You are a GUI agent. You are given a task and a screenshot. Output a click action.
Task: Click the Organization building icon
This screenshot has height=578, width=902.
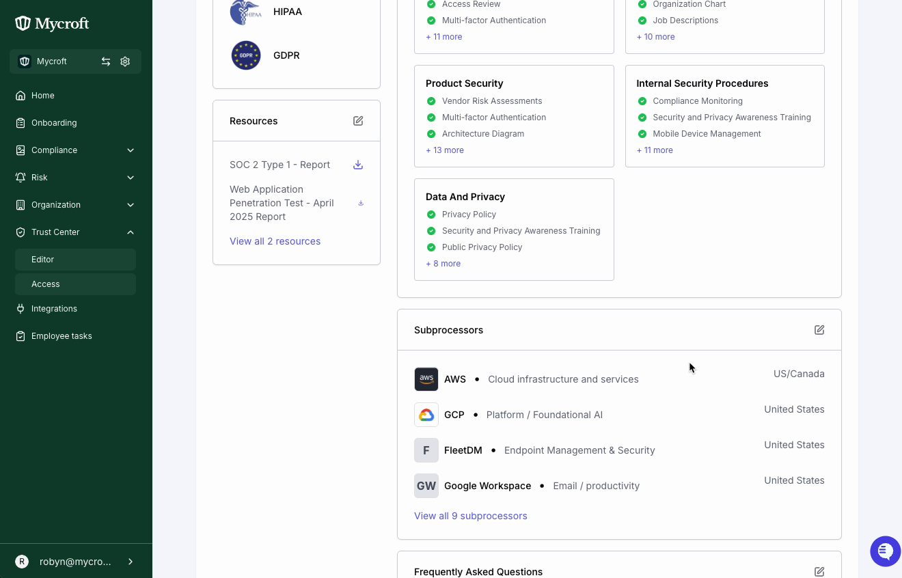pyautogui.click(x=20, y=205)
